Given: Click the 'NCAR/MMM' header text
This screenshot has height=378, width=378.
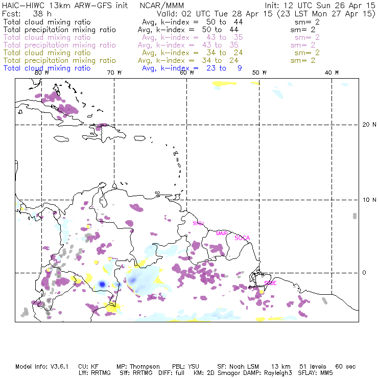Looking at the screenshot, I should tap(162, 6).
